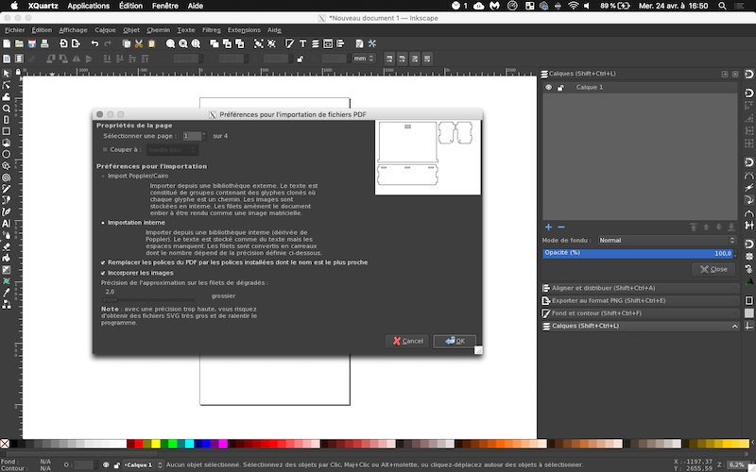
Task: Remove layer with the minus icon
Action: point(560,227)
